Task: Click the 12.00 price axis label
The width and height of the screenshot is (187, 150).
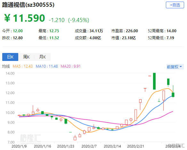Action: [10, 93]
